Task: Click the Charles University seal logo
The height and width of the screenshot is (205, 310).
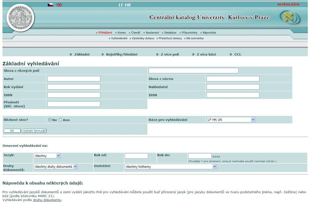Action: (20, 18)
